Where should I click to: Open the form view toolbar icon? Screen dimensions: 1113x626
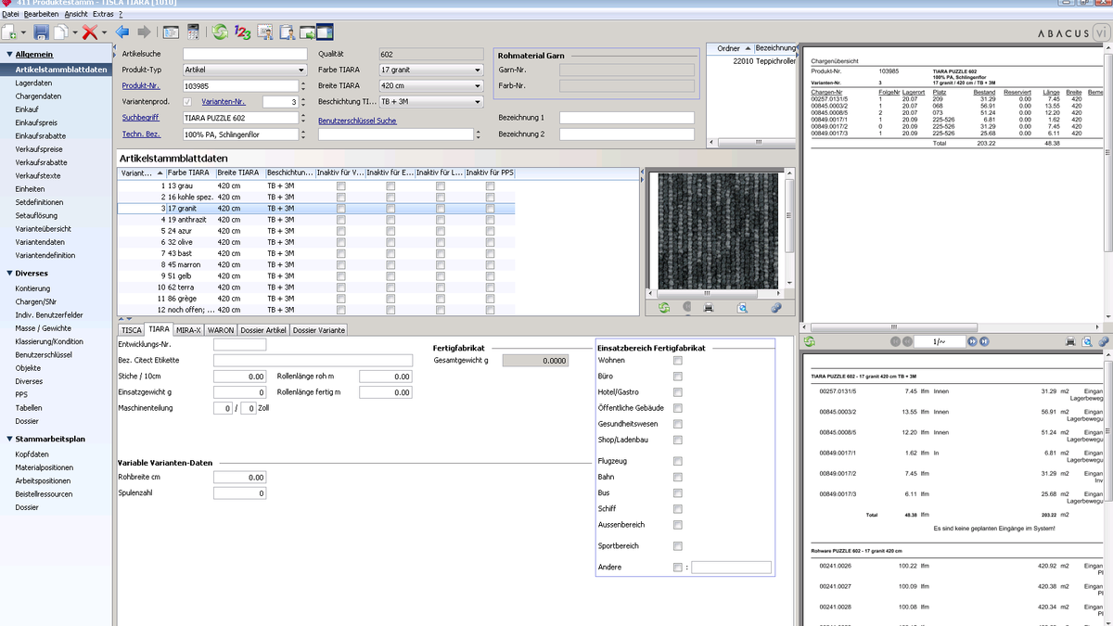172,32
